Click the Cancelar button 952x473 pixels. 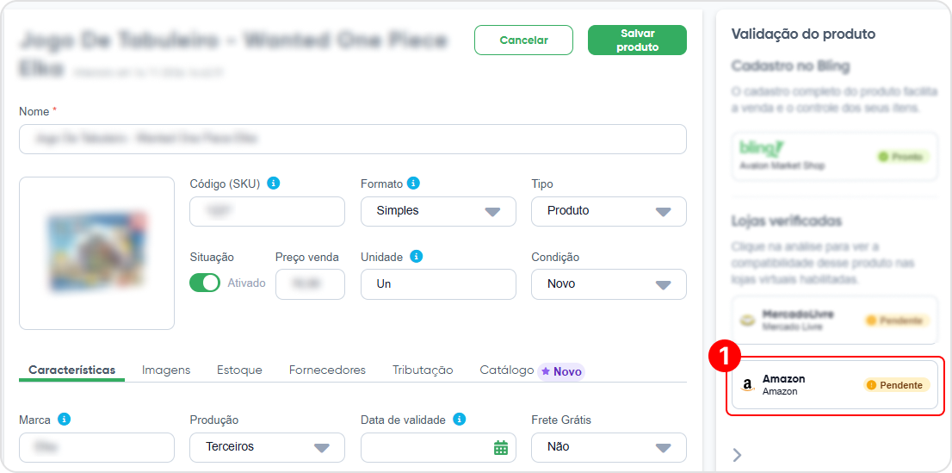523,40
